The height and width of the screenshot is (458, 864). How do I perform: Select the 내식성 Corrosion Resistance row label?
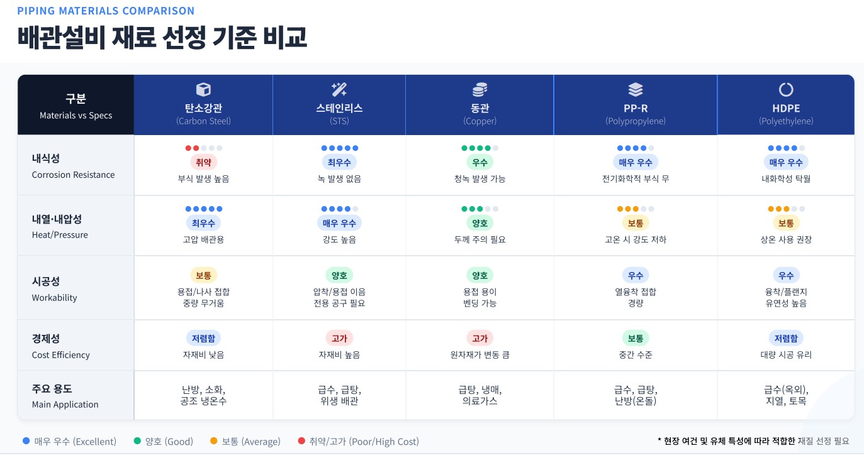73,166
